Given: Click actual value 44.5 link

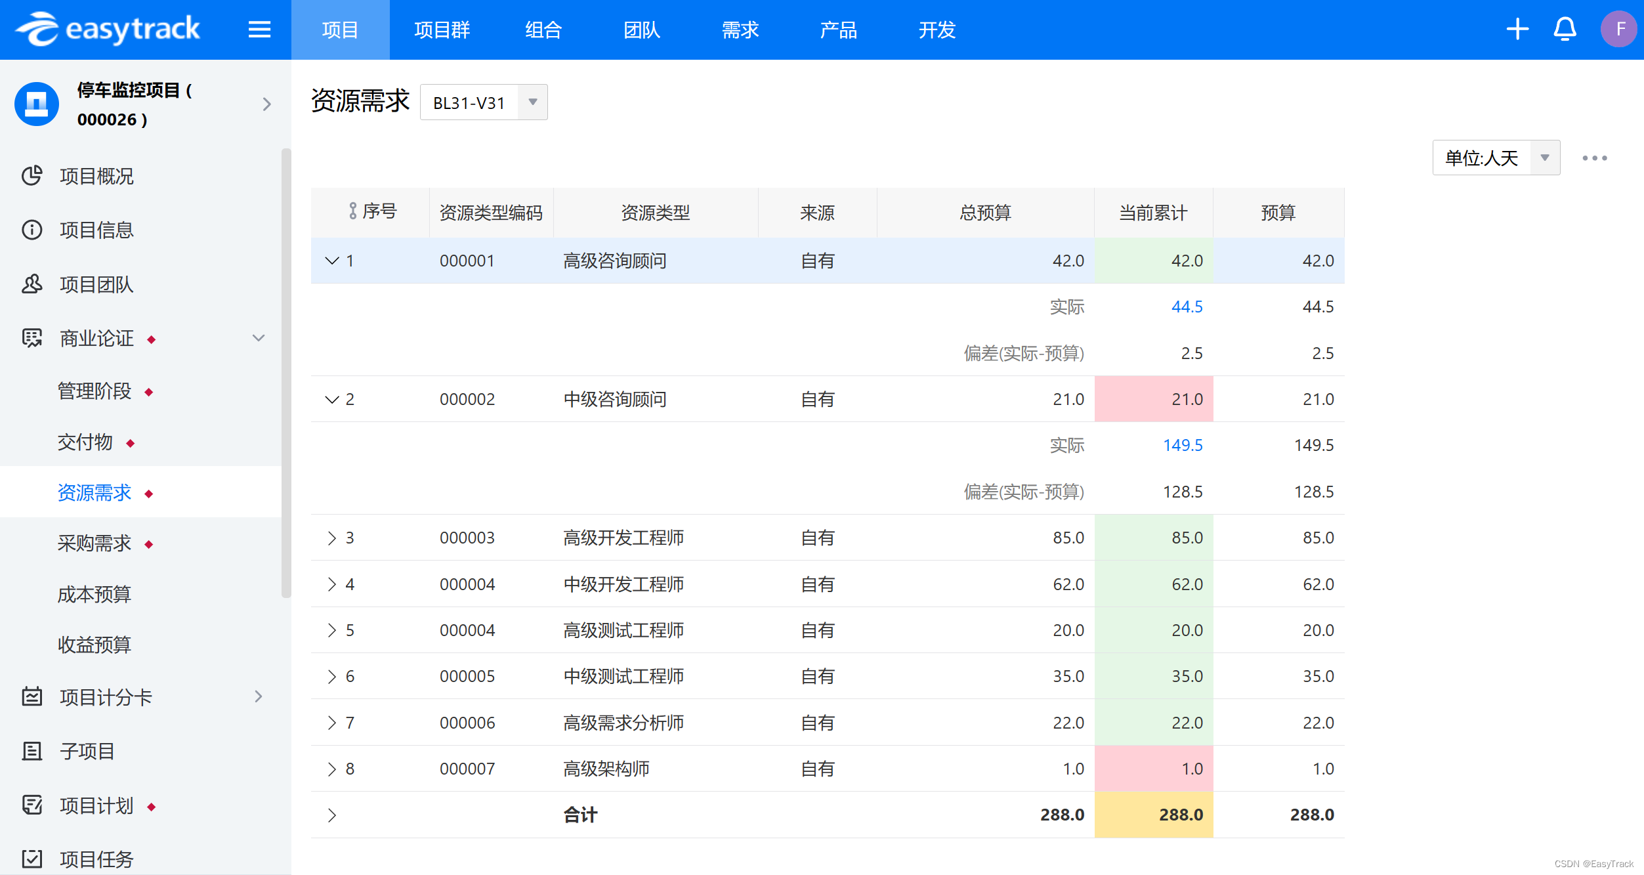Looking at the screenshot, I should pyautogui.click(x=1187, y=307).
